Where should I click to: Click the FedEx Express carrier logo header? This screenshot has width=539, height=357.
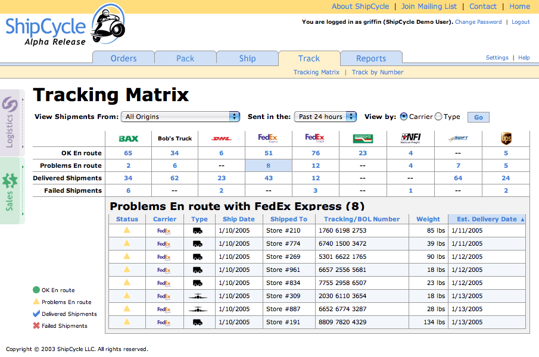click(x=268, y=138)
